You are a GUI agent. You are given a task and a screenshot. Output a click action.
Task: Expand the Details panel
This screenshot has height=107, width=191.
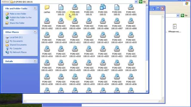coord(35,61)
